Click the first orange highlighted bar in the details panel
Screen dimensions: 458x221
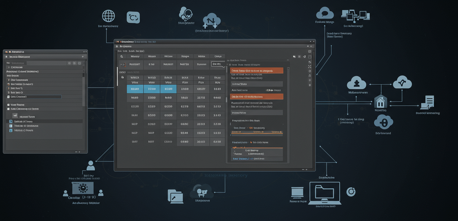tap(256, 71)
